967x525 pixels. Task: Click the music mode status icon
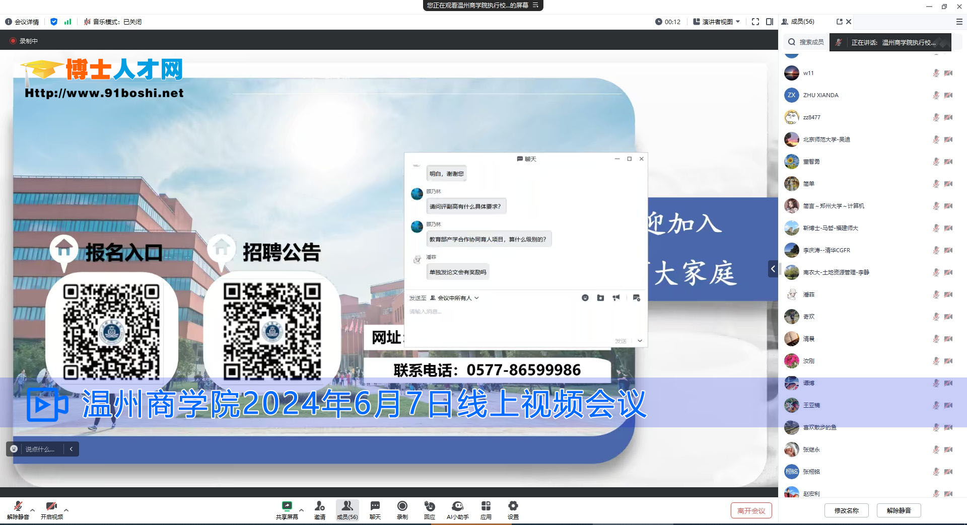click(x=87, y=22)
